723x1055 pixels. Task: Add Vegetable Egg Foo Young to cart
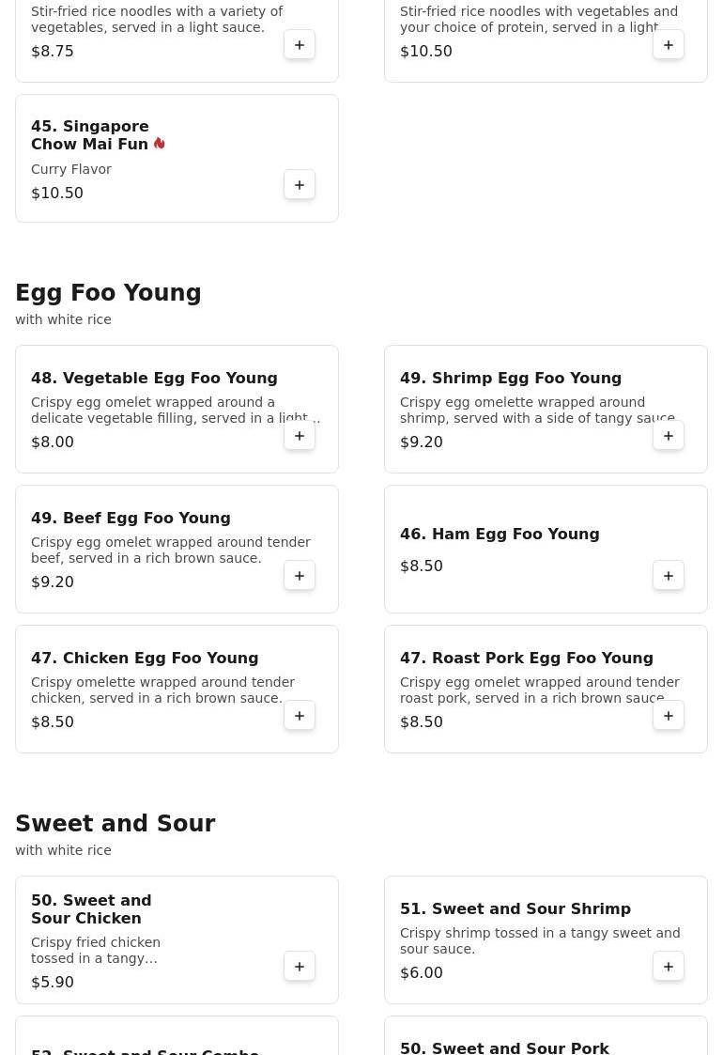[x=300, y=435]
